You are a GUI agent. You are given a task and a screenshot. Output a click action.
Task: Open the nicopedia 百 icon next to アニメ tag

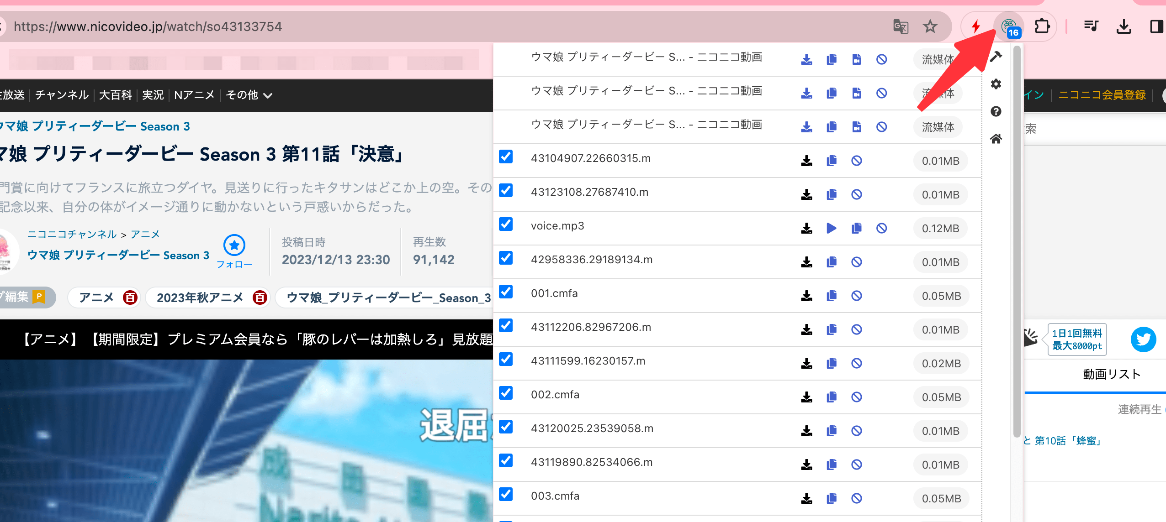pyautogui.click(x=130, y=298)
